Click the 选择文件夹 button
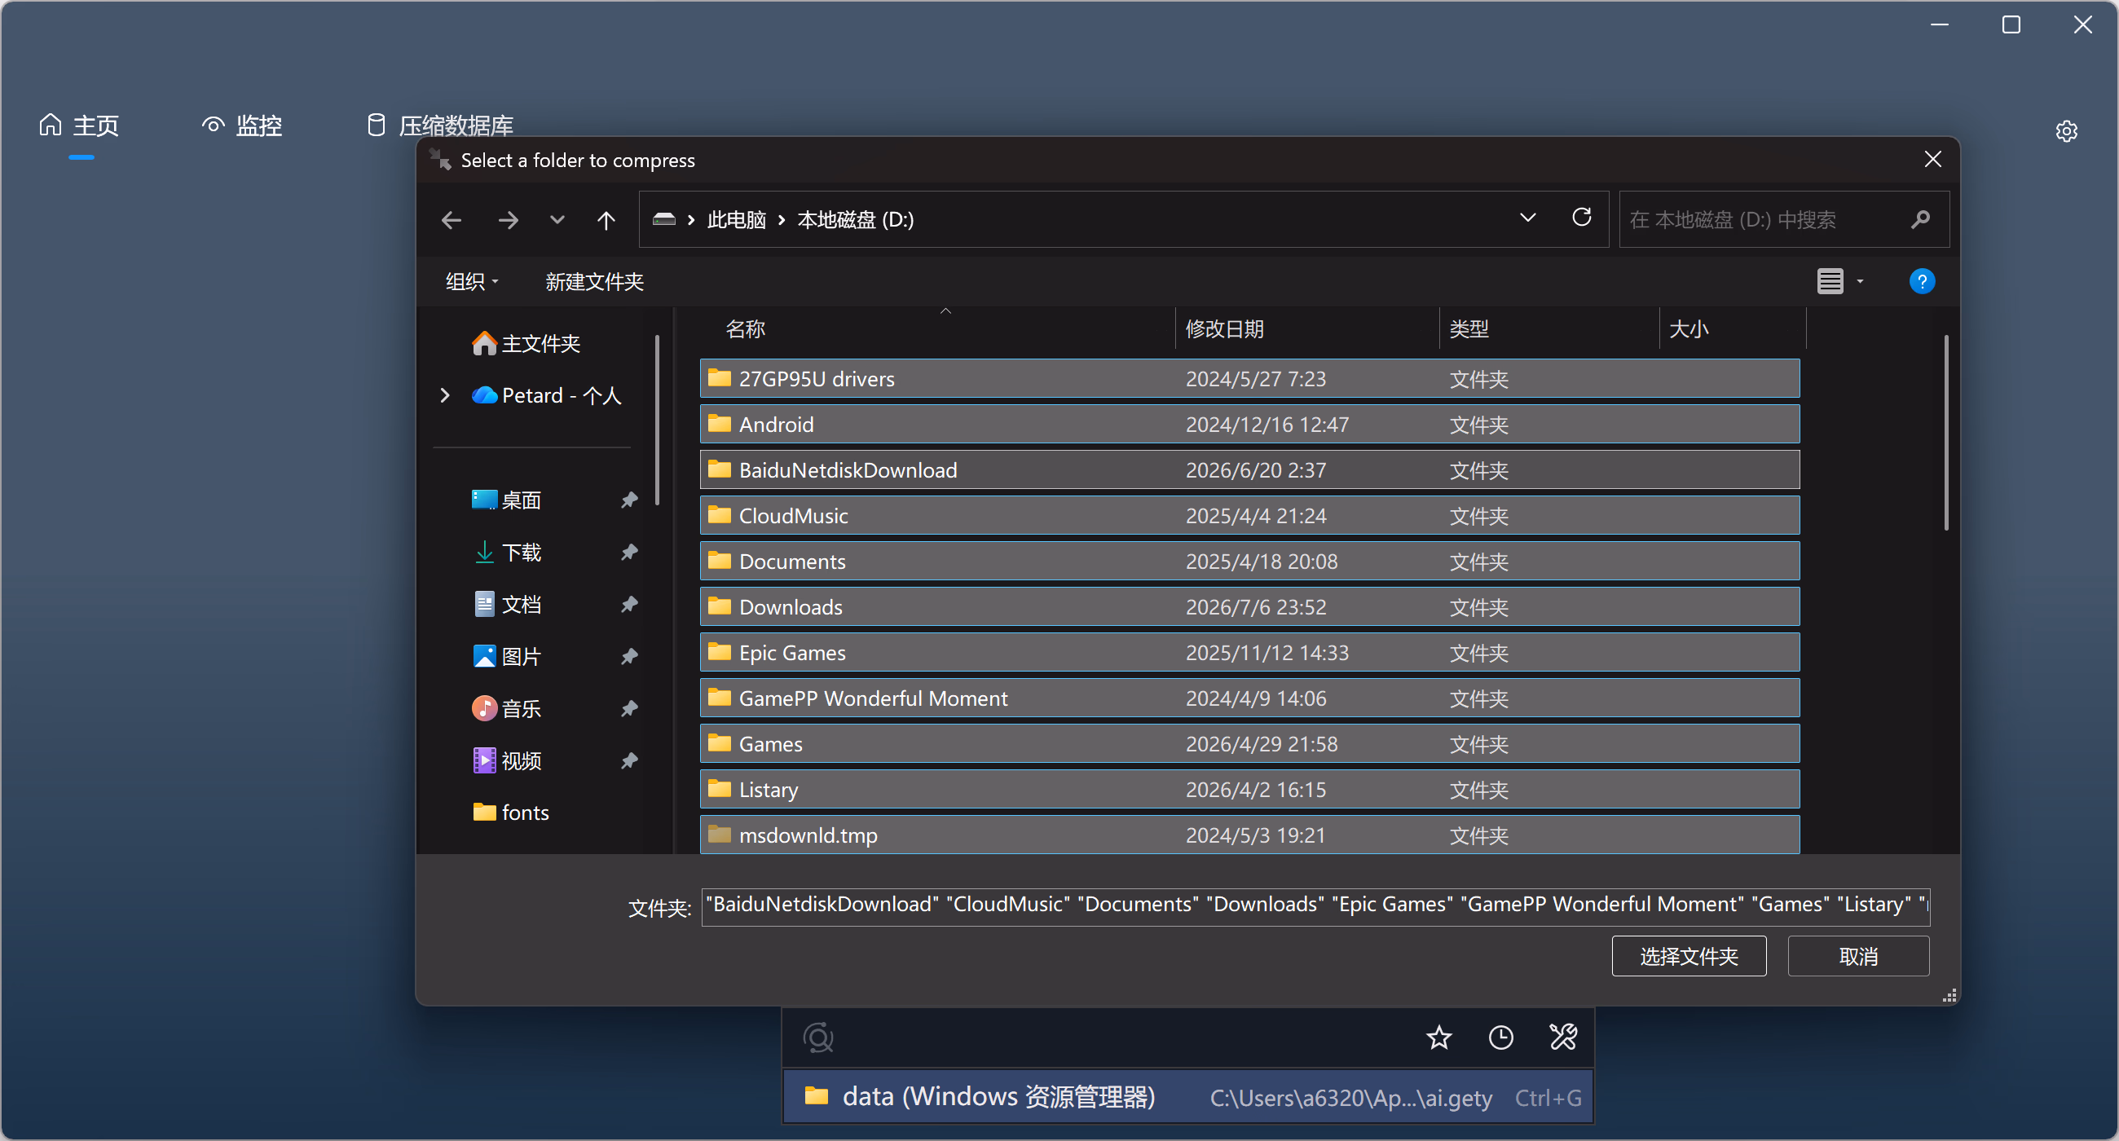This screenshot has height=1141, width=2119. 1689,956
